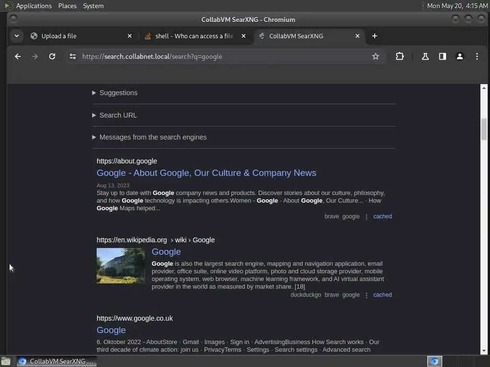Viewport: 490px width, 367px height.
Task: Open the System menu
Action: pos(93,6)
